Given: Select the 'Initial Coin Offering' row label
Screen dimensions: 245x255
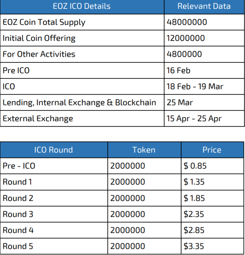Looking at the screenshot, I should point(39,38).
